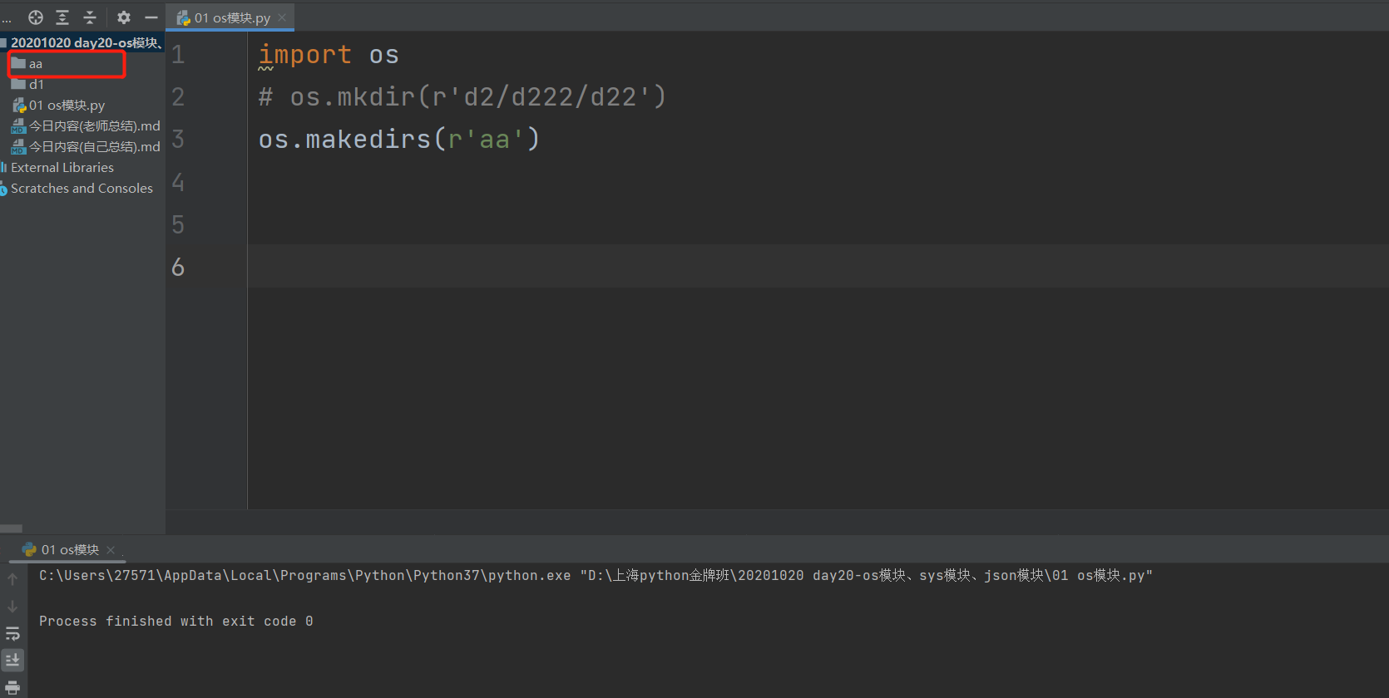The height and width of the screenshot is (698, 1389).
Task: Click the project panel horizontal scrollbar
Action: 11,528
